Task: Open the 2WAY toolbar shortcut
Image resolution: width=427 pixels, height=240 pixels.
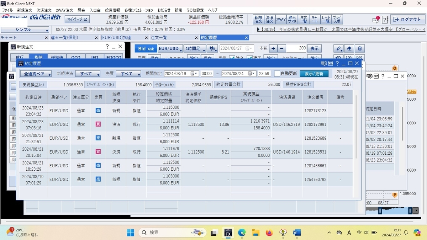Action: tap(281, 19)
